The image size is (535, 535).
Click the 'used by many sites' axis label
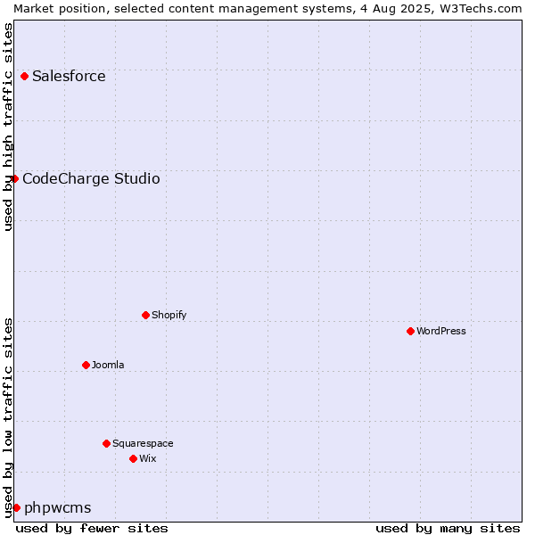coord(448,529)
